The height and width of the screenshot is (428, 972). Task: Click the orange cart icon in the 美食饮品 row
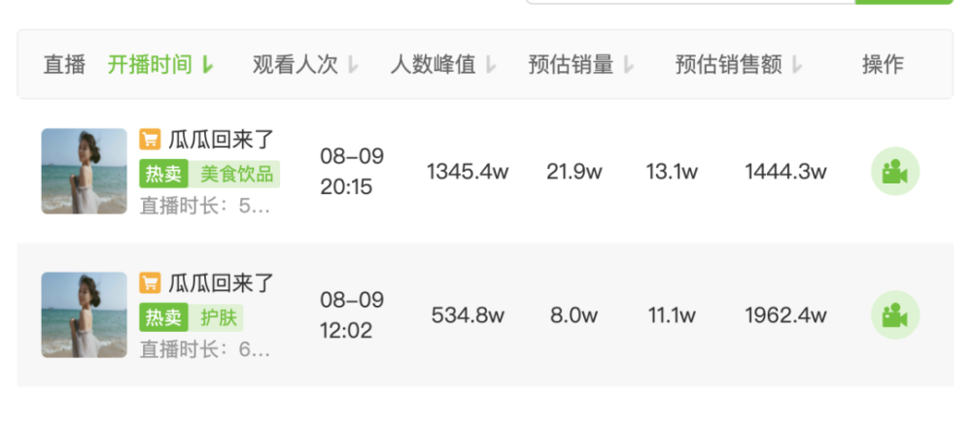coord(150,140)
